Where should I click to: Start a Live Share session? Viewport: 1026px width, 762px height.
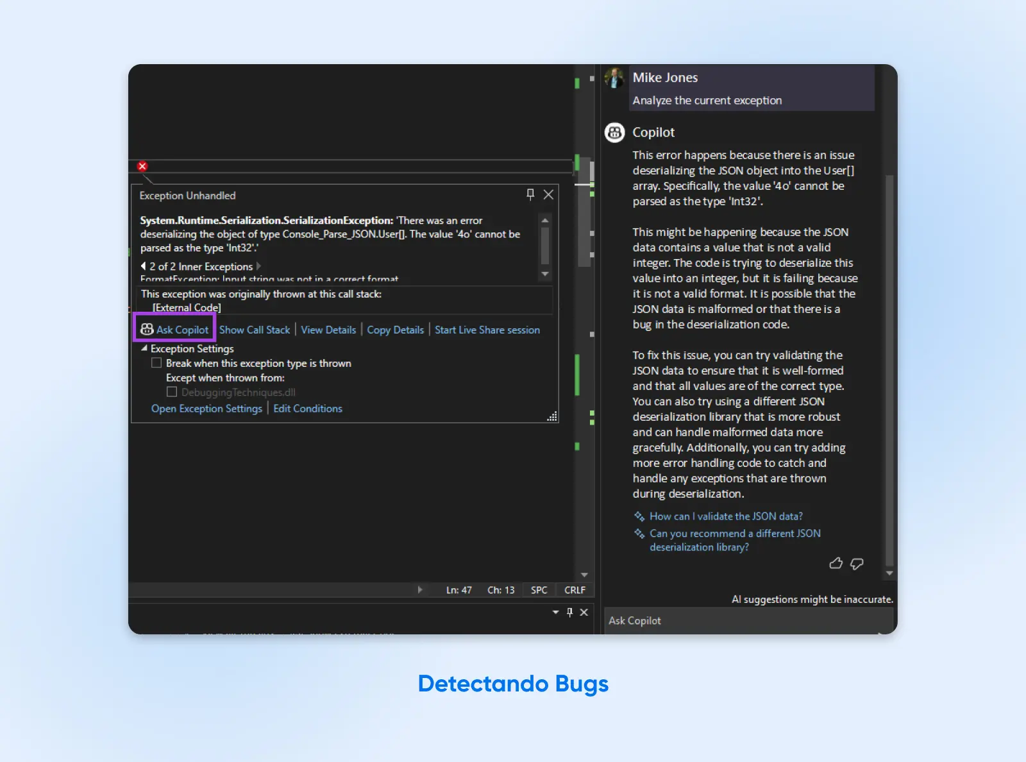[487, 329]
